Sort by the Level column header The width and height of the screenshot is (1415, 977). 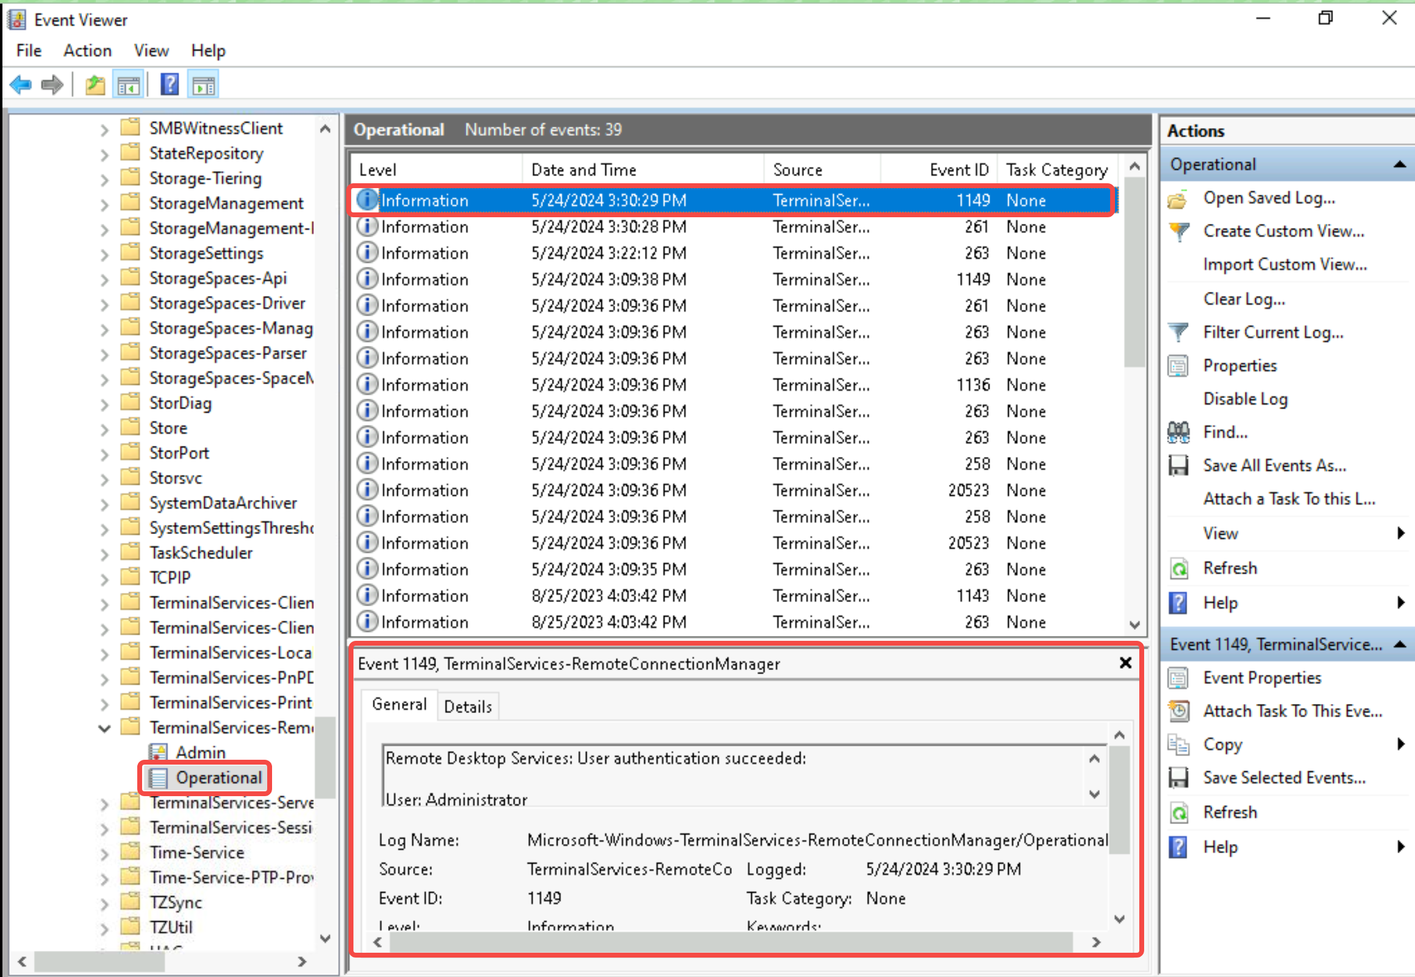coord(437,169)
